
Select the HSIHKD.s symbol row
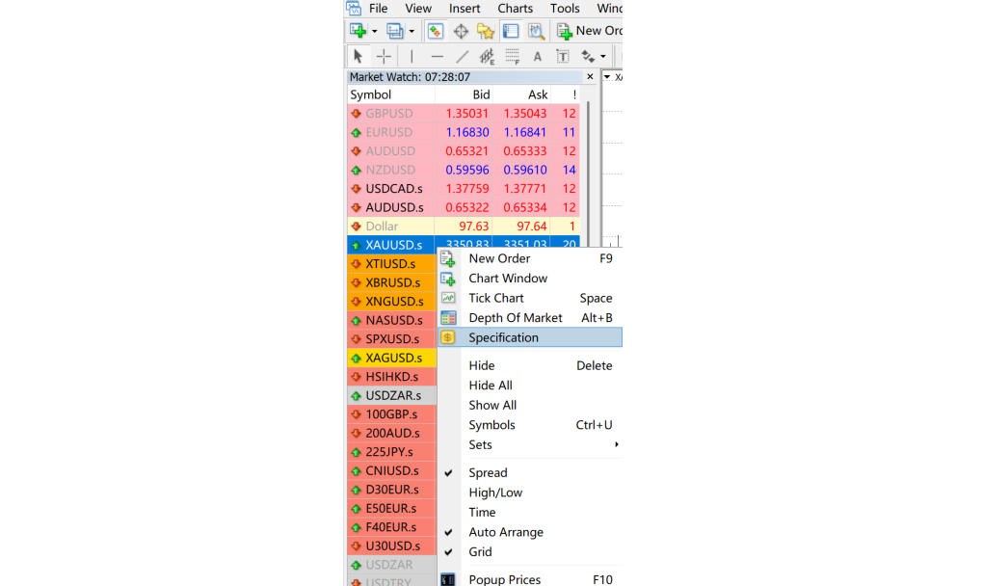392,376
